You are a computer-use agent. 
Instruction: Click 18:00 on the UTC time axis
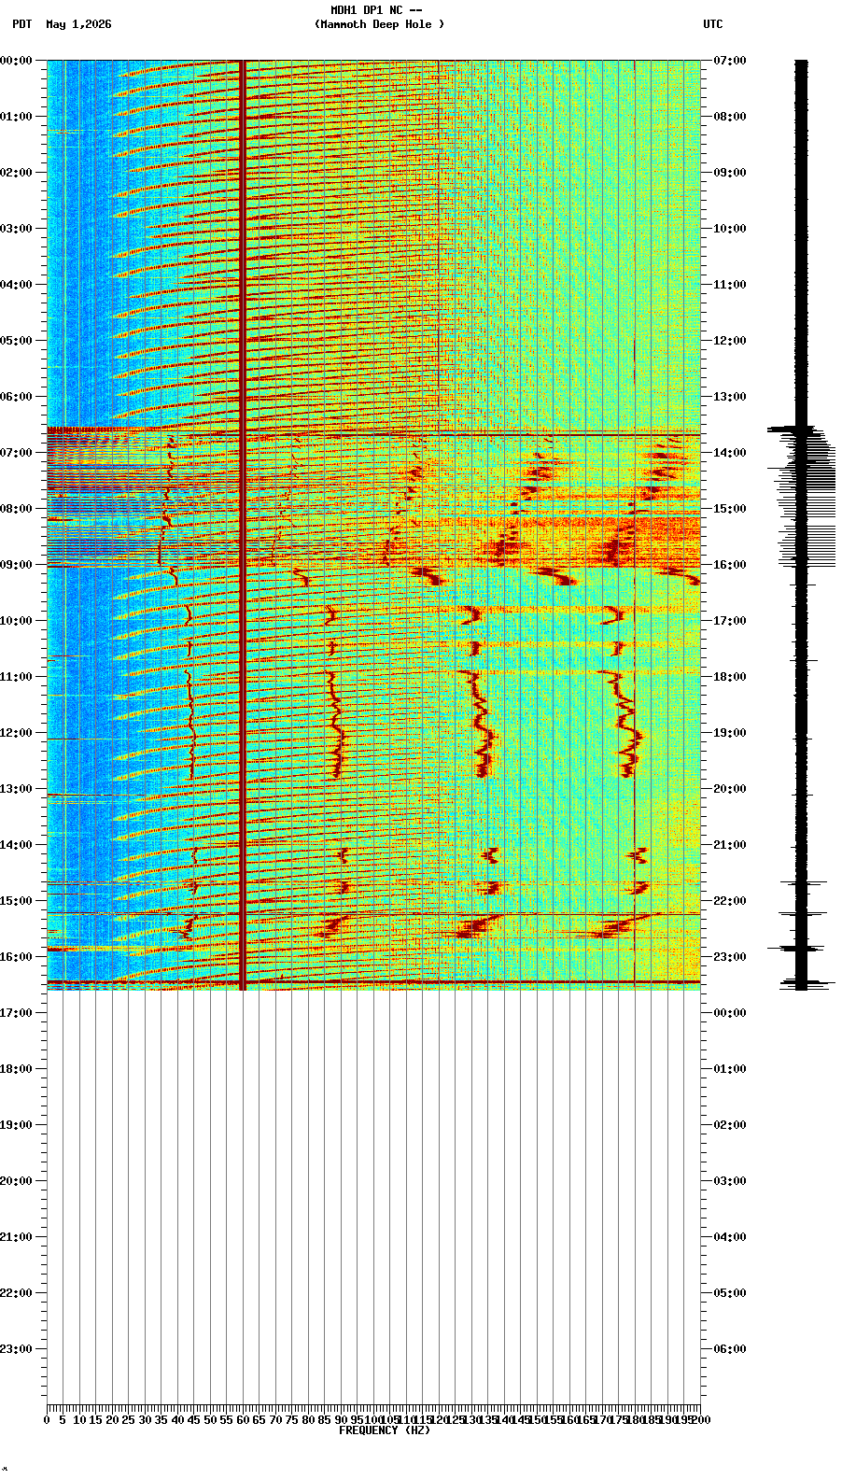(x=730, y=677)
